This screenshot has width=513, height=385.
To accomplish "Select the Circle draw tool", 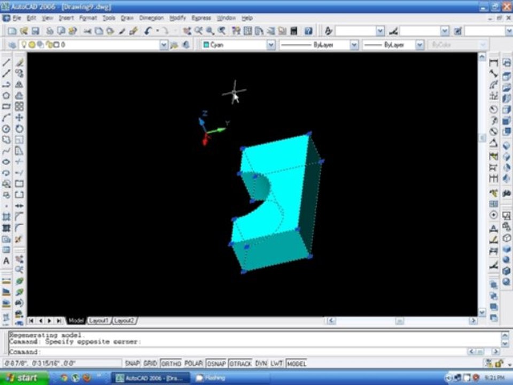I will tap(6, 129).
